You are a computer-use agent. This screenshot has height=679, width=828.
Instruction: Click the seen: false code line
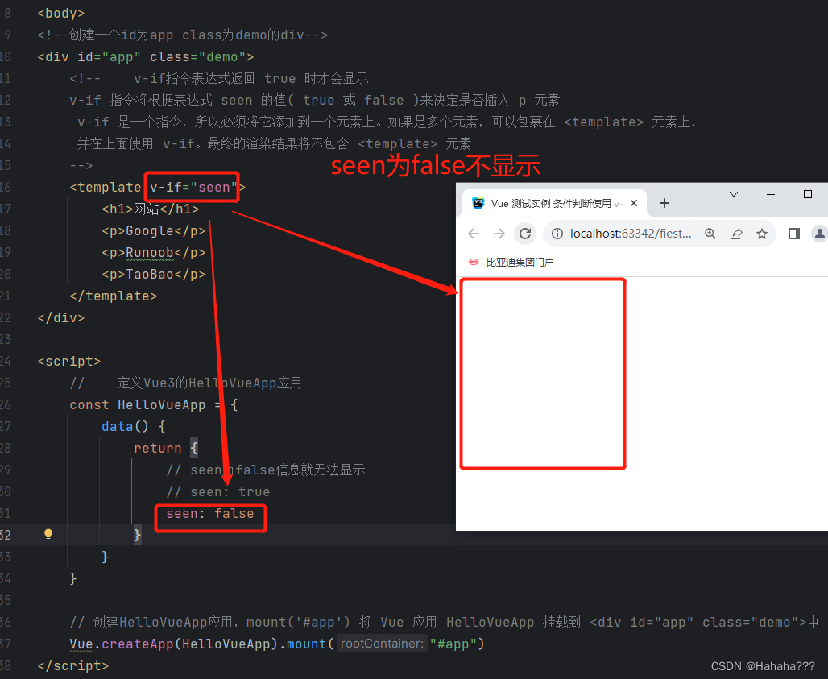coord(209,513)
